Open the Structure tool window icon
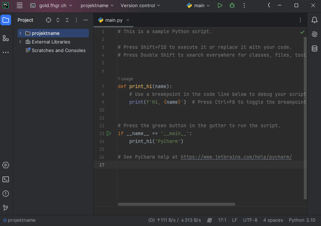Image resolution: width=321 pixels, height=226 pixels. point(6,38)
